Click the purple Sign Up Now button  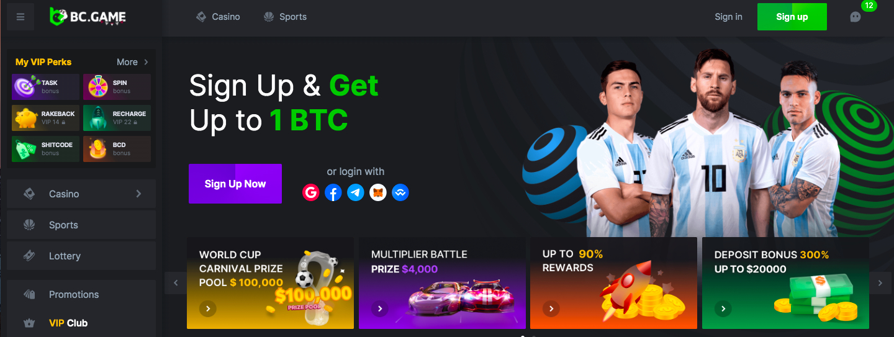tap(235, 184)
